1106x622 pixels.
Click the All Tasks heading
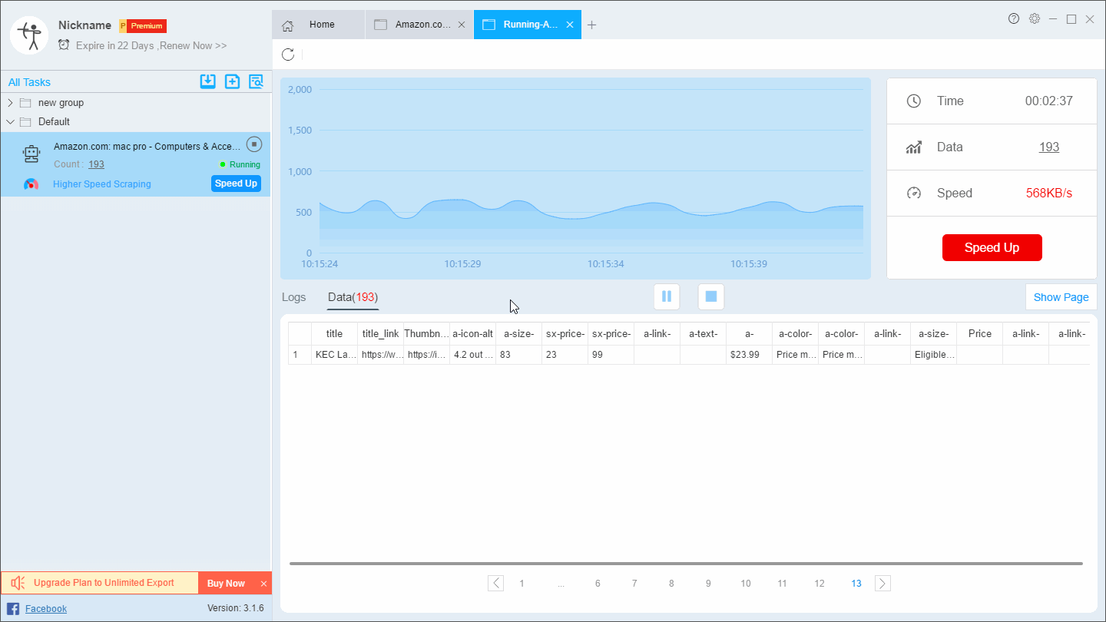(29, 82)
